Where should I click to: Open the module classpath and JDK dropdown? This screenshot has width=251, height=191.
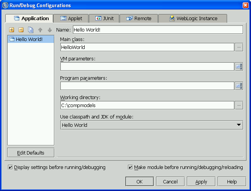[152, 125]
